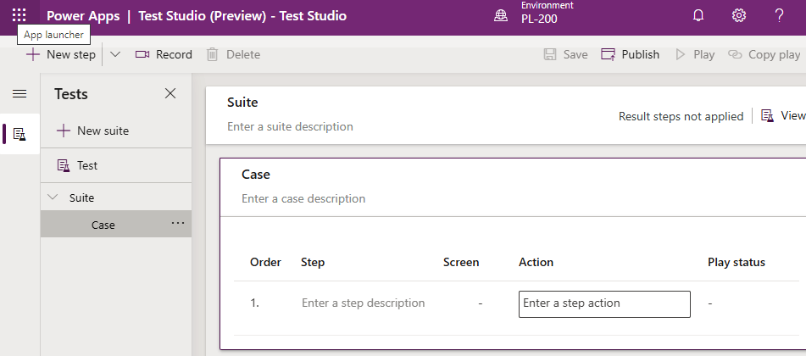The height and width of the screenshot is (356, 806).
Task: Click Copy play link button
Action: [764, 54]
